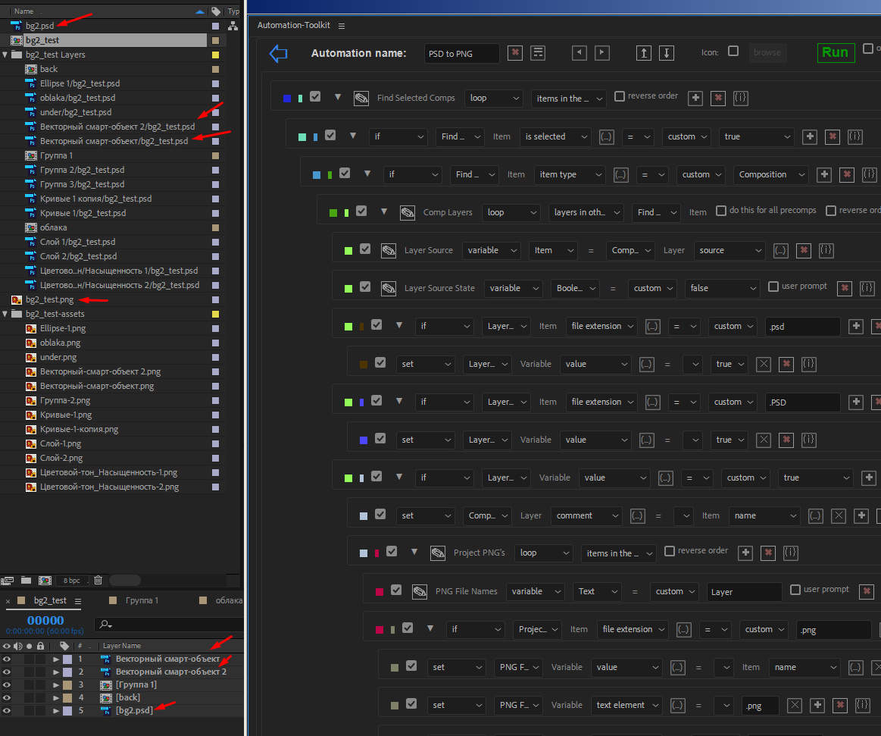Enable reverse order in Project PNG's row

pyautogui.click(x=670, y=551)
